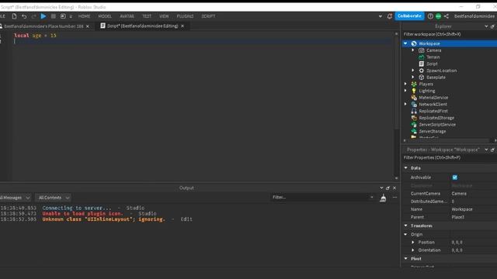Click the ServerStorage icon
The height and width of the screenshot is (279, 497).
click(x=414, y=131)
